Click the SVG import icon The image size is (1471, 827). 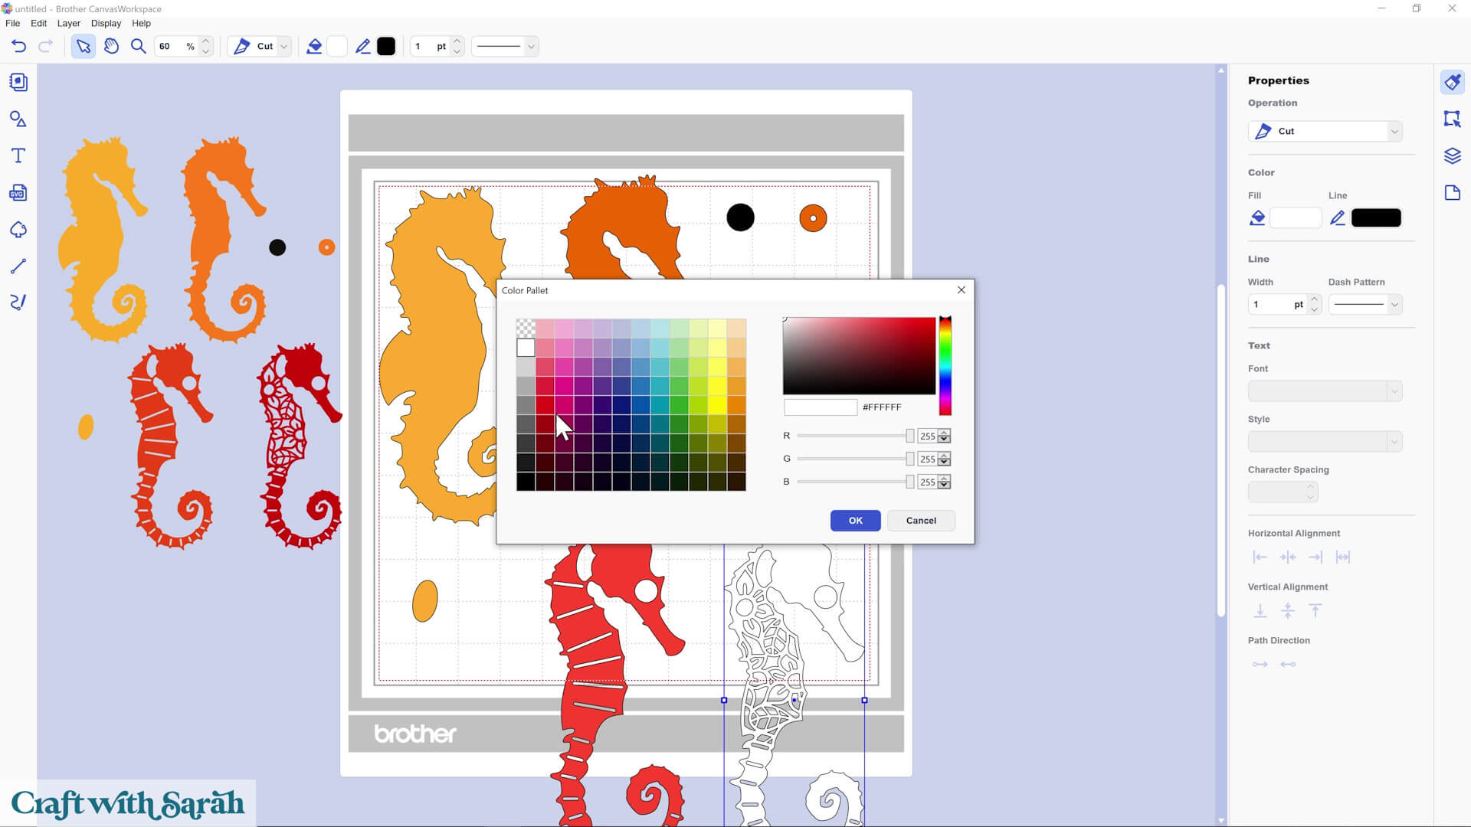click(18, 193)
